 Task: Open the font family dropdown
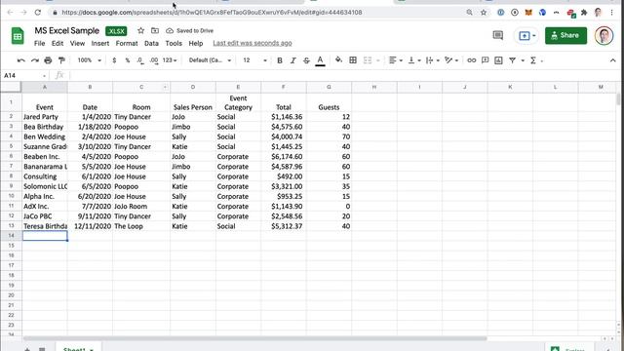tap(210, 60)
